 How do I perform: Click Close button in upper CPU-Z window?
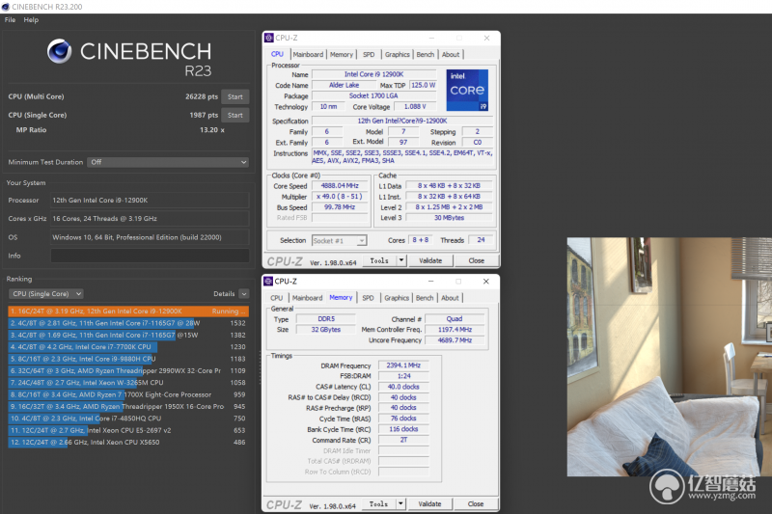(476, 260)
